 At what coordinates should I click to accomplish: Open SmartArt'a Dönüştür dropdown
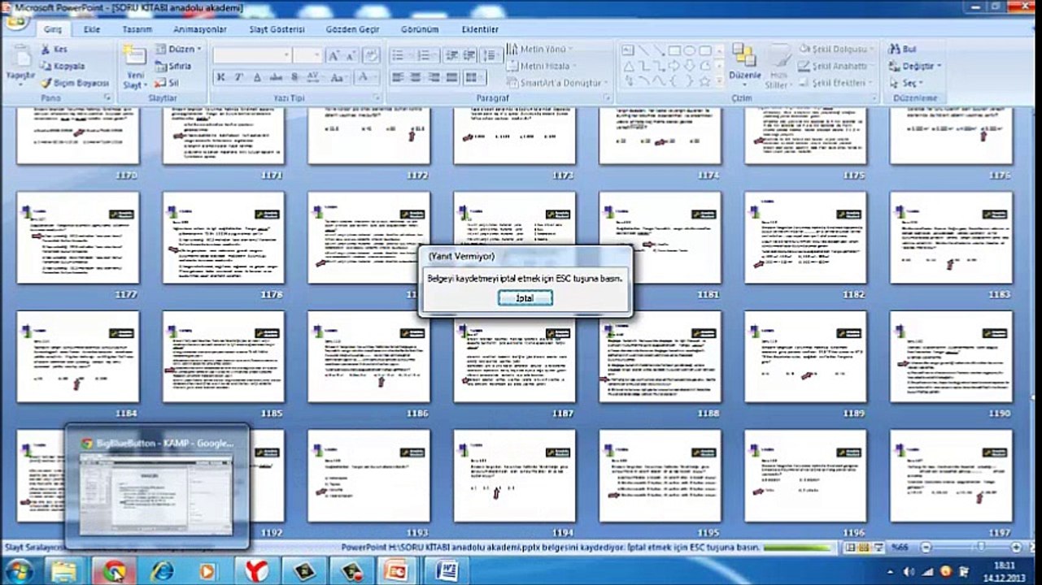(x=557, y=83)
